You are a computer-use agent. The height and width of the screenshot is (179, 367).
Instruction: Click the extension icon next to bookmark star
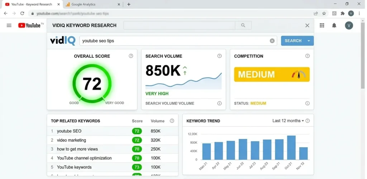334,14
